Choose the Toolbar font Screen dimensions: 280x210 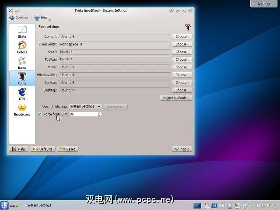click(182, 59)
